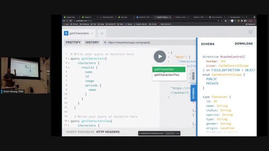Open the QUERY VARIABLES pane
The image size is (269, 151).
(80, 132)
